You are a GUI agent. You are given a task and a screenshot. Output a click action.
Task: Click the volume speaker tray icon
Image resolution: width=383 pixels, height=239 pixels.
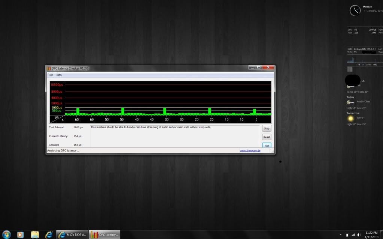click(x=359, y=235)
